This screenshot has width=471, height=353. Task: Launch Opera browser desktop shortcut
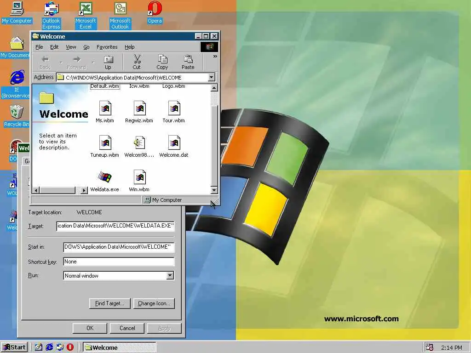(x=155, y=12)
